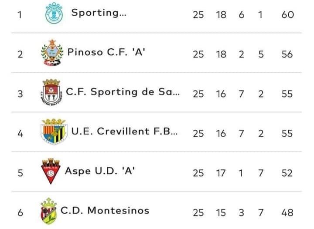Screen dimensions: 314x229
Task: Open the Pinoso C.F. 'A' team name
Action: [x=106, y=52]
